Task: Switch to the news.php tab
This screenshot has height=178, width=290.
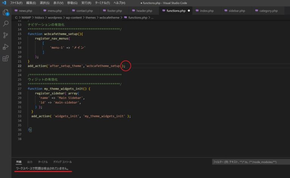Action: pyautogui.click(x=26, y=11)
